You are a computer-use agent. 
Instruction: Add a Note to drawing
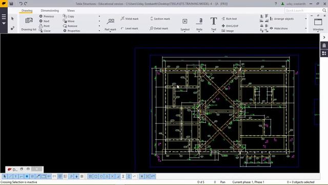(199, 24)
